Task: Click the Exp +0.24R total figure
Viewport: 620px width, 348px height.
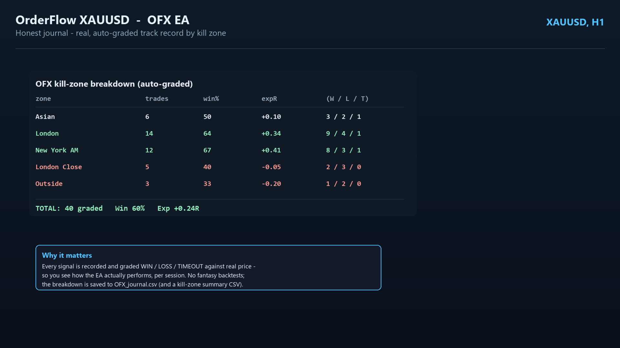Action: click(x=178, y=208)
